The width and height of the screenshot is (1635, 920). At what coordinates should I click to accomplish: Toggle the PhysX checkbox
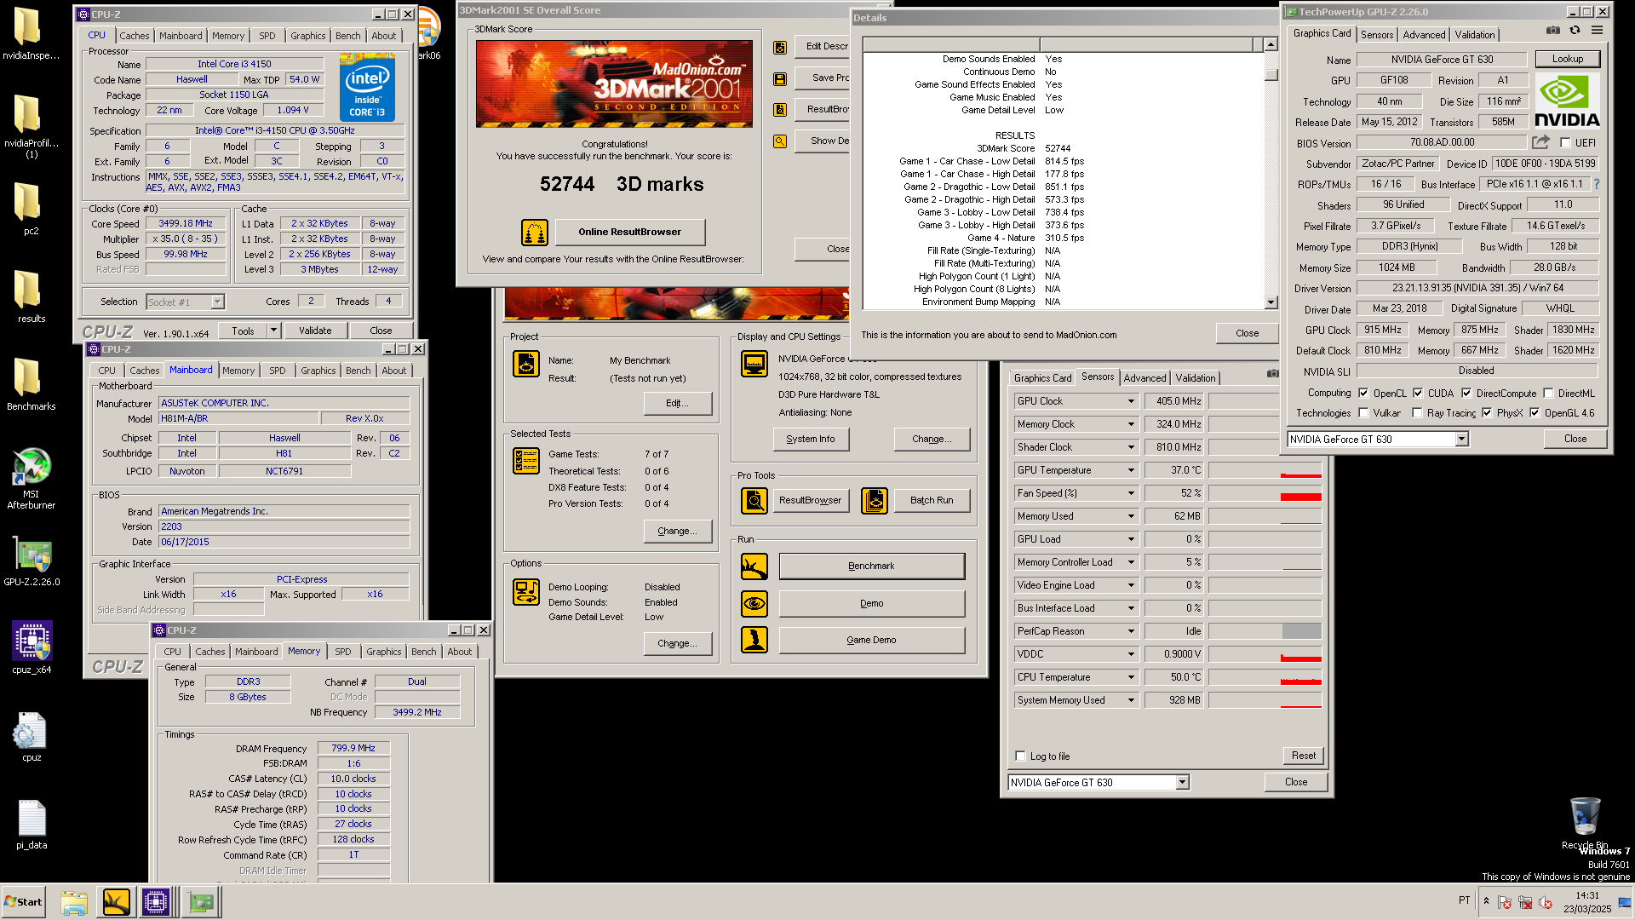click(x=1487, y=413)
